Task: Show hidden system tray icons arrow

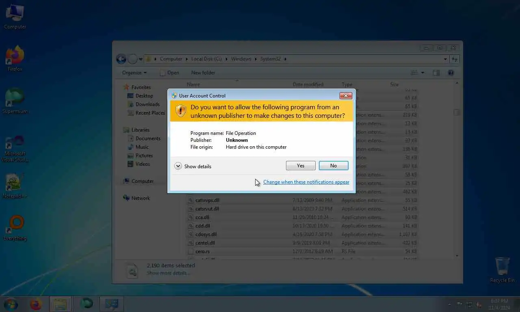Action: point(449,304)
